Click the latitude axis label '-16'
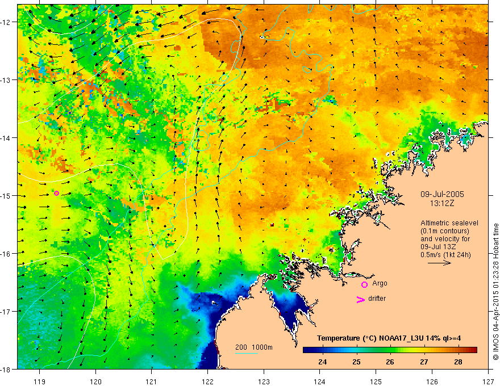The height and width of the screenshot is (386, 500). pyautogui.click(x=6, y=254)
